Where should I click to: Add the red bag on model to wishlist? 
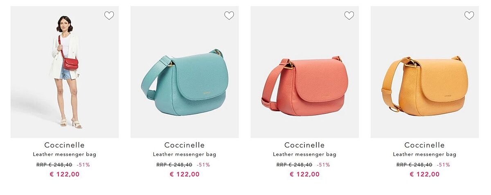(109, 16)
